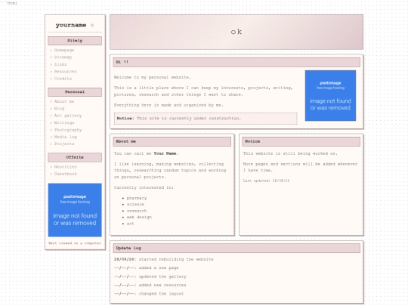This screenshot has height=306, width=408.
Task: Select the Personal section heading
Action: tap(75, 92)
